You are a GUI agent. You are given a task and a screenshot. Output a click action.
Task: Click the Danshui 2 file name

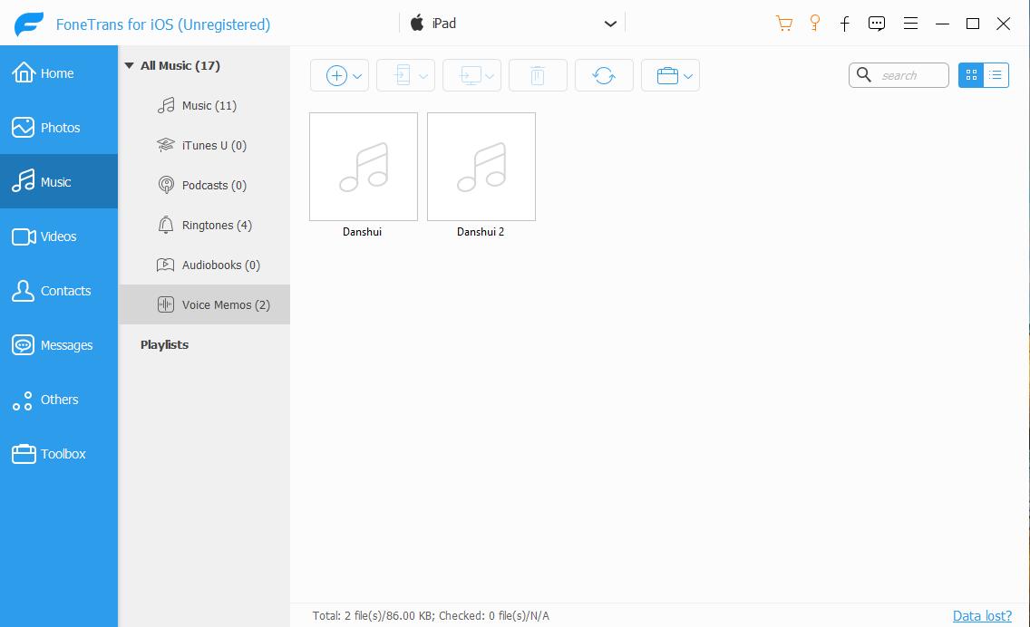coord(481,232)
